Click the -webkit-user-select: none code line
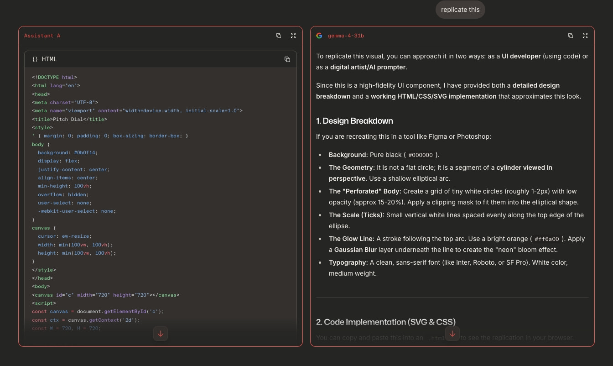This screenshot has height=366, width=613. click(x=77, y=211)
